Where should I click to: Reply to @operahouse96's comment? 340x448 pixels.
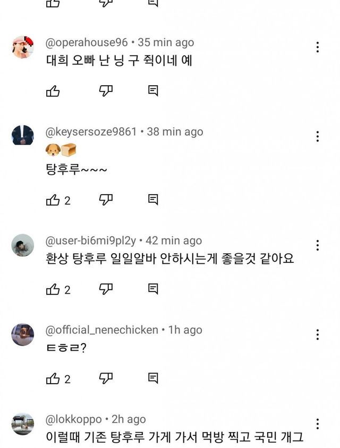(153, 91)
